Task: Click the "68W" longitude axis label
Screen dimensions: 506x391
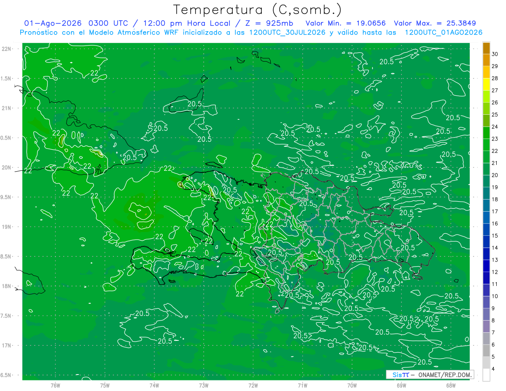Action: (451, 385)
